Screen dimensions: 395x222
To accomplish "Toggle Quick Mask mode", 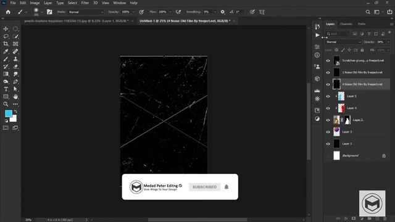I will click(6, 128).
